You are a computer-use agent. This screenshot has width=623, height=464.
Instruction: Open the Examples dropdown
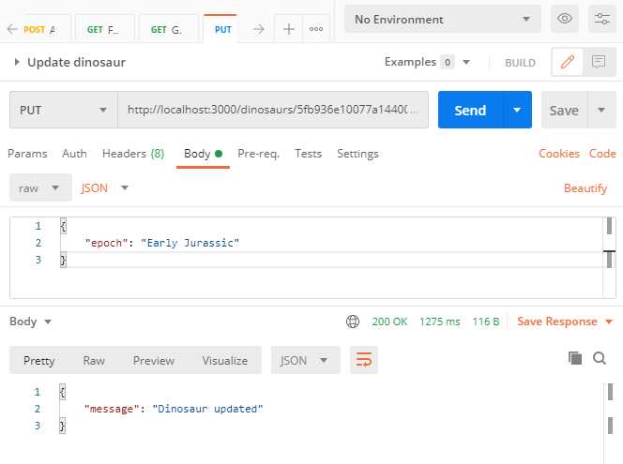[427, 62]
